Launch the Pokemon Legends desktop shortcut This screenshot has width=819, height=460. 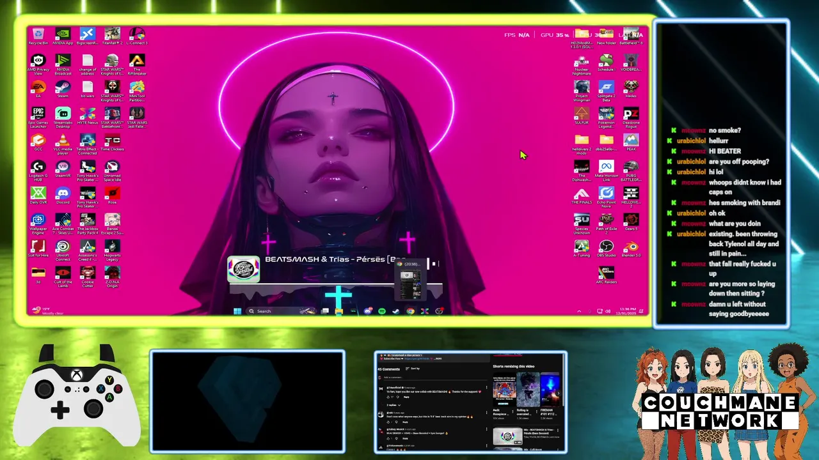606,118
